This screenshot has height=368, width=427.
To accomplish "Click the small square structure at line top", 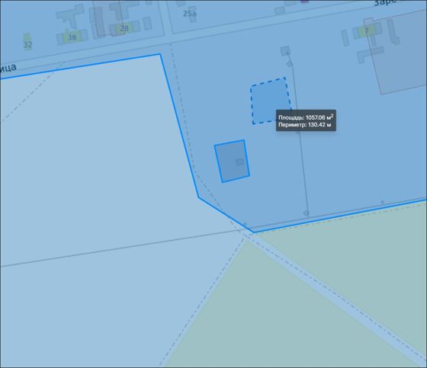I will pos(285,50).
